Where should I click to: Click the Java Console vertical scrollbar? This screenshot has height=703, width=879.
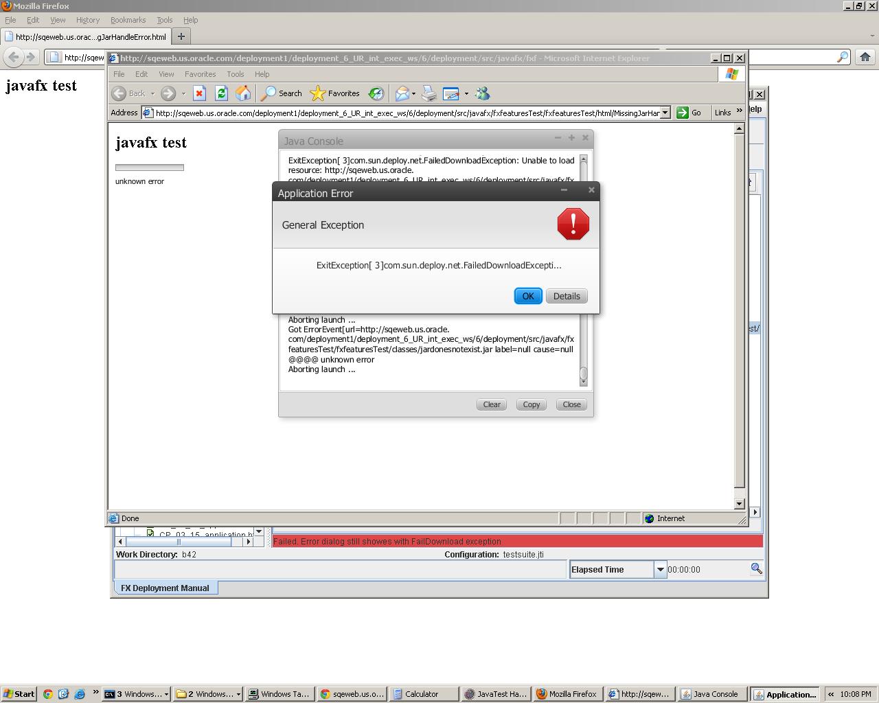coord(584,271)
